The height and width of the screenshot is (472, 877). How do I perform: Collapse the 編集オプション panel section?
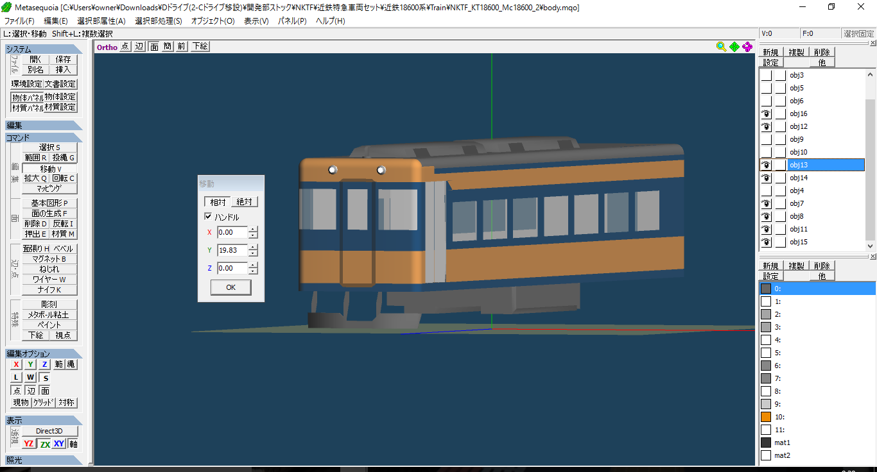pyautogui.click(x=44, y=353)
